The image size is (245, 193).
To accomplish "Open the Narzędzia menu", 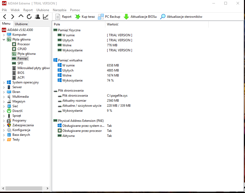I will 59,10.
